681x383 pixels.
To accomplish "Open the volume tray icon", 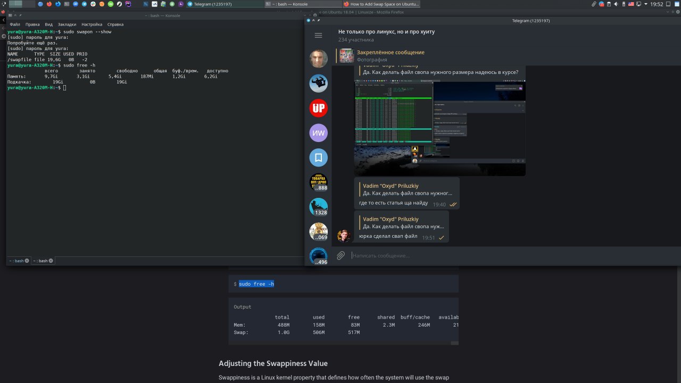I will pos(616,4).
